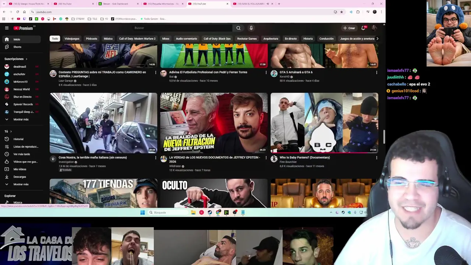Viewport: 471px width, 265px height.
Task: Mute the IVAN EL FOLLAJAMPAS tab audio
Action: (268, 4)
